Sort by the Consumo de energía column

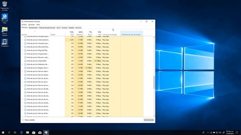pyautogui.click(x=111, y=33)
